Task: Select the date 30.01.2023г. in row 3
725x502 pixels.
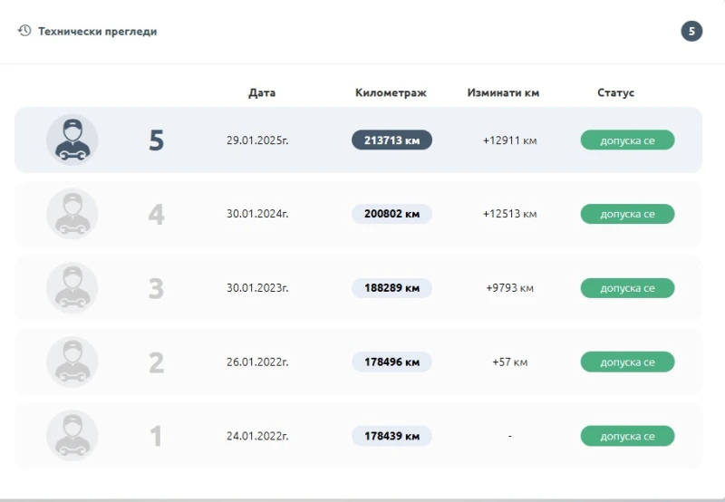Action: pos(257,288)
